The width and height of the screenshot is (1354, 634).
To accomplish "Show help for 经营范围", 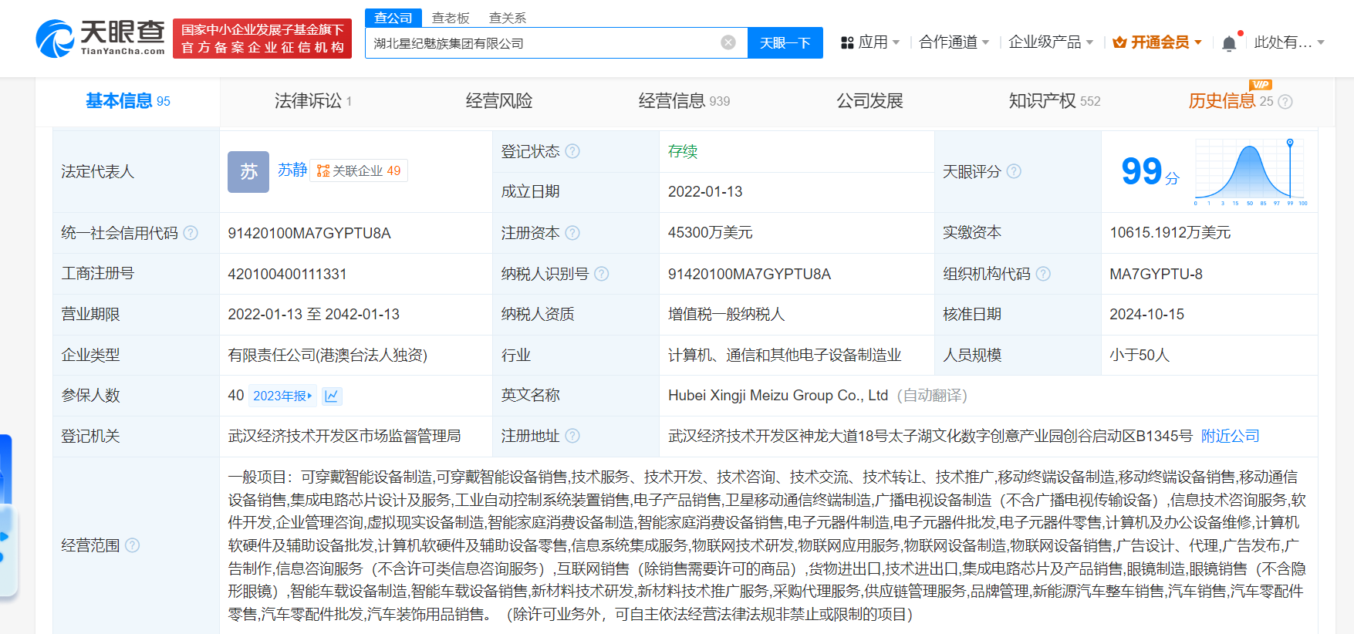I will tap(133, 545).
